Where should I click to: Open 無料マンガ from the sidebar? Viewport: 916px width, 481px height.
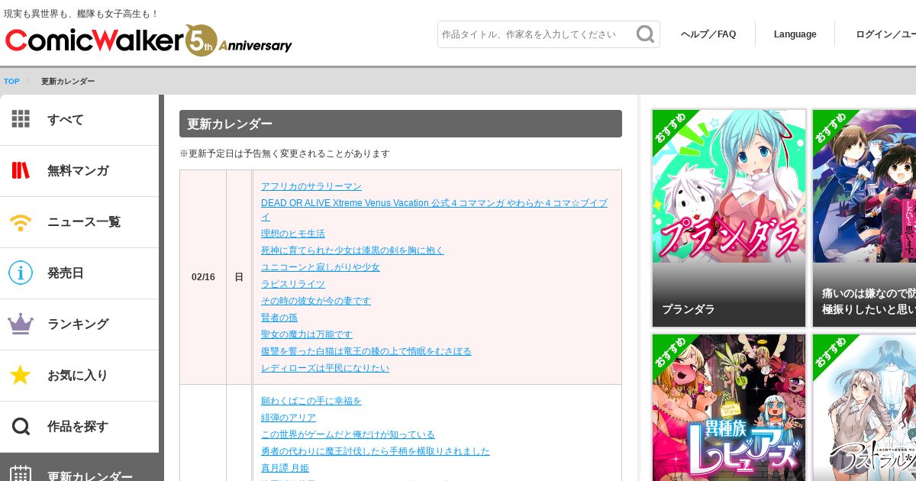pos(79,171)
